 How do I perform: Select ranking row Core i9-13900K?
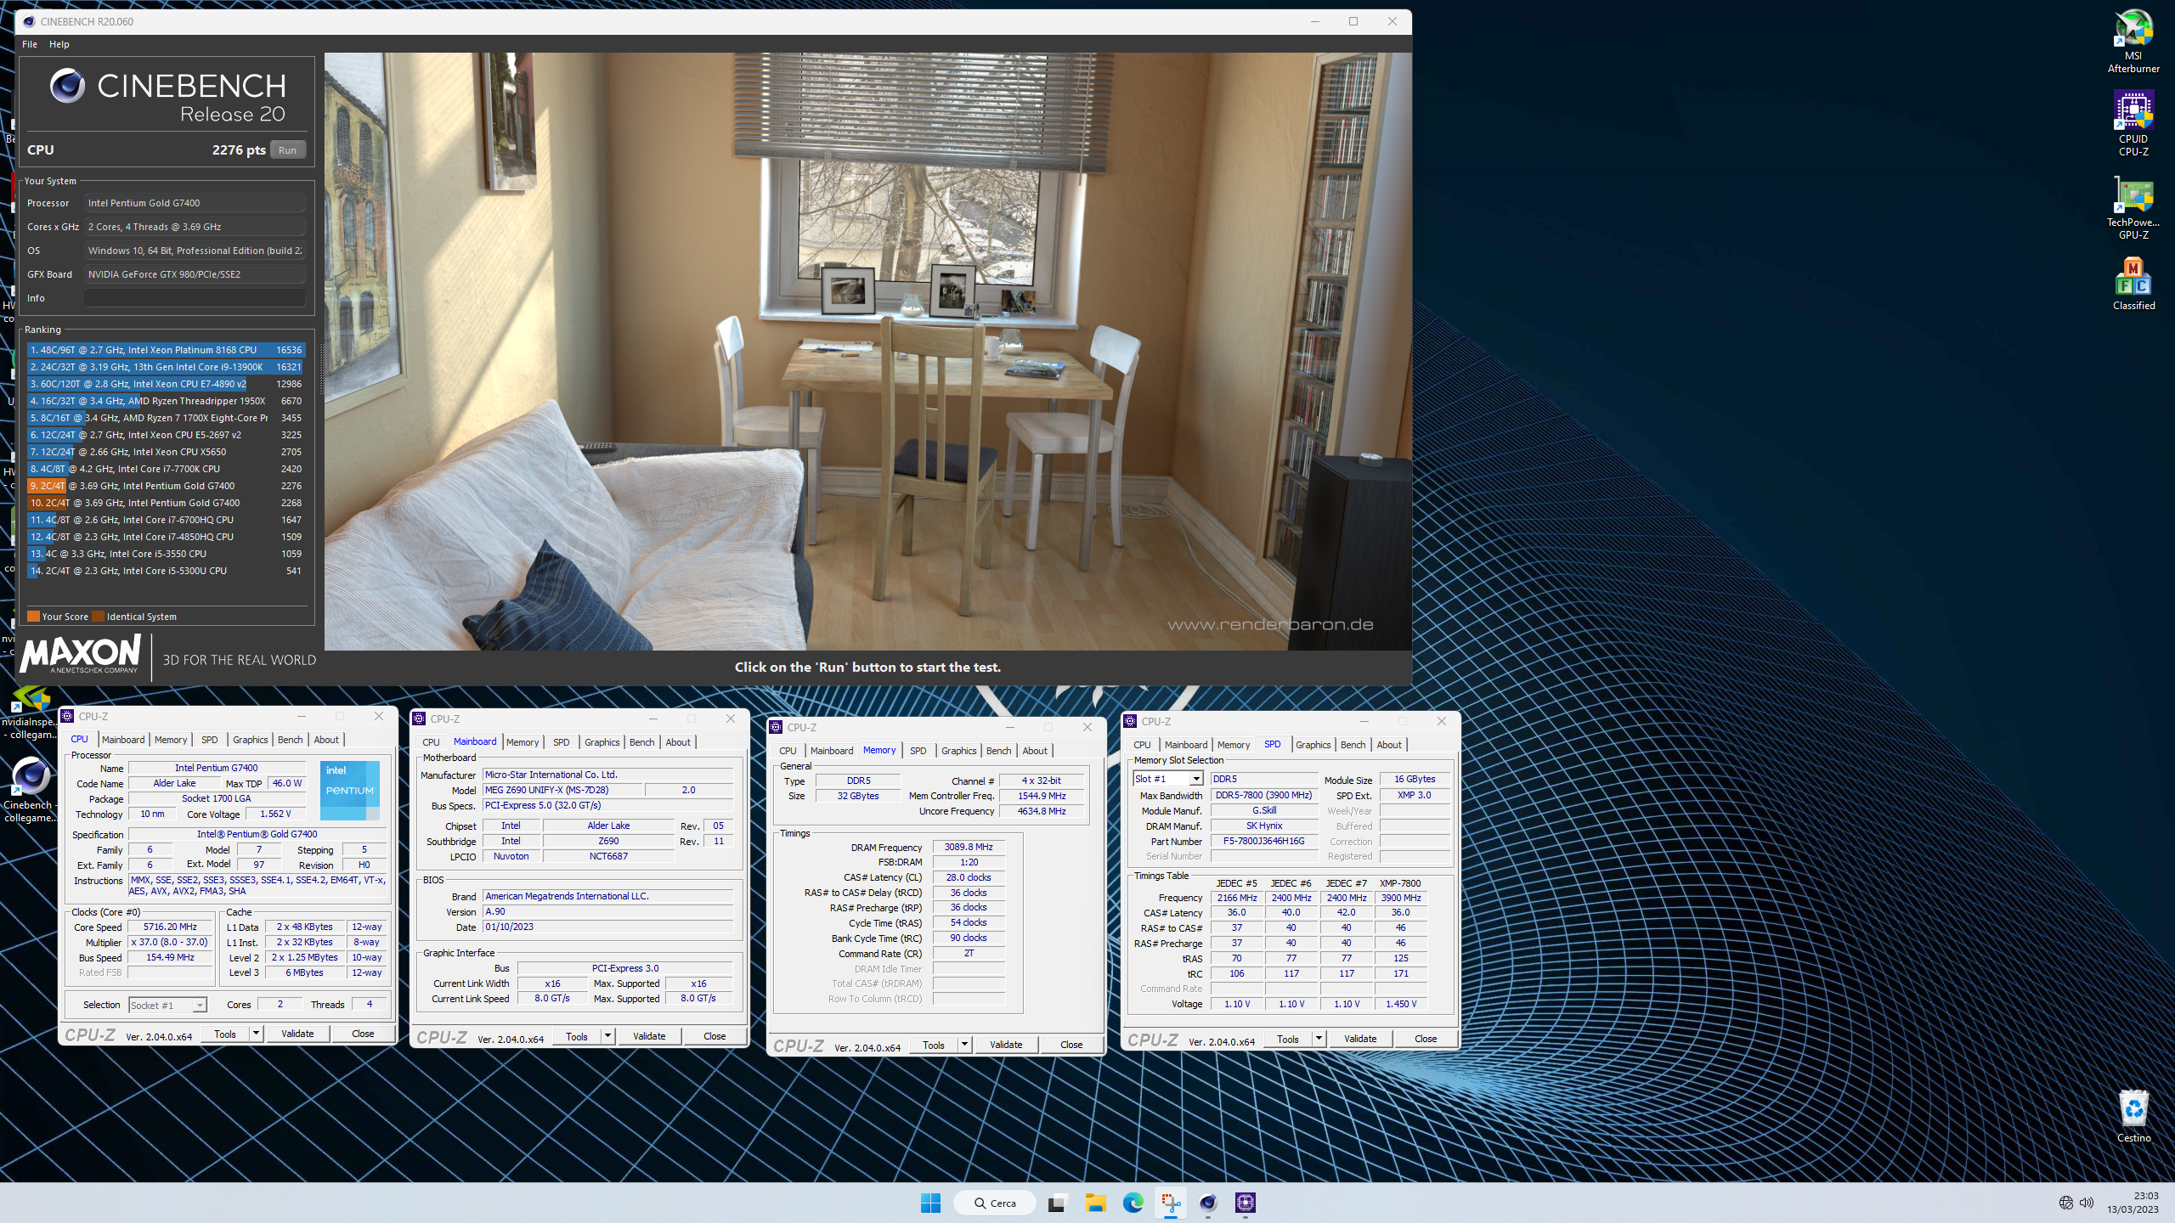166,367
